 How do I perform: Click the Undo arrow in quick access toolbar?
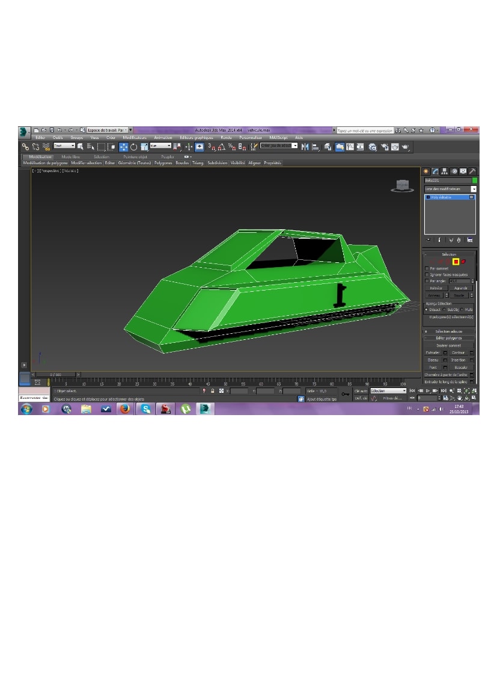tap(59, 130)
